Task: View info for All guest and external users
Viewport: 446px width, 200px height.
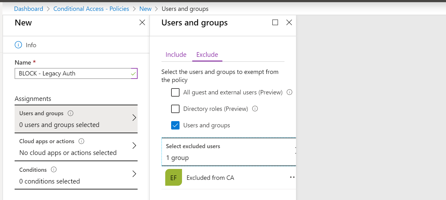Action: tap(289, 92)
